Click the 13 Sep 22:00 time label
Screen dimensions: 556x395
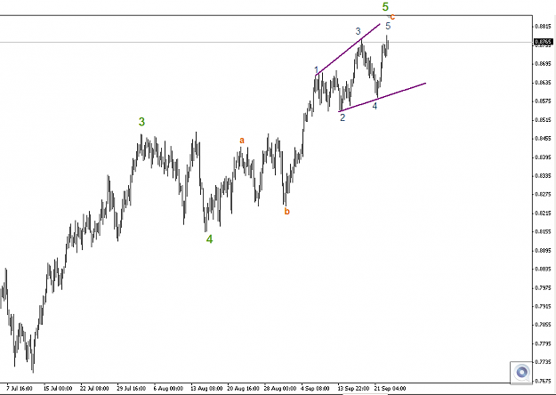[x=353, y=388]
